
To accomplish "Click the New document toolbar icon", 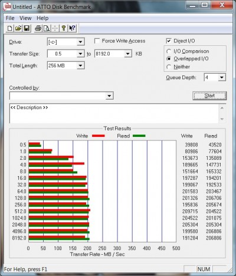I will [x=9, y=28].
